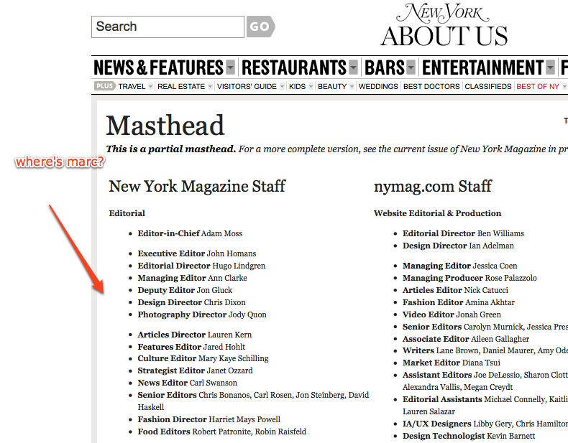The image size is (568, 443).
Task: Open the Travel submenu arrow
Action: coord(151,87)
